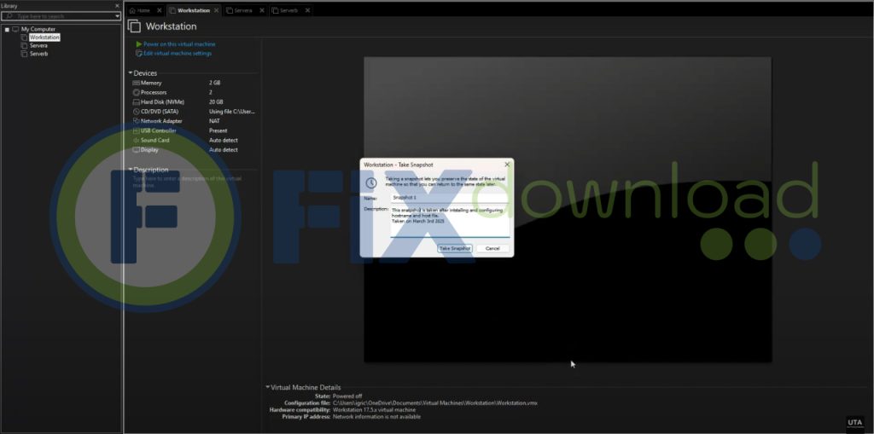The width and height of the screenshot is (874, 434).
Task: Collapse the Devices section
Action: pos(131,73)
